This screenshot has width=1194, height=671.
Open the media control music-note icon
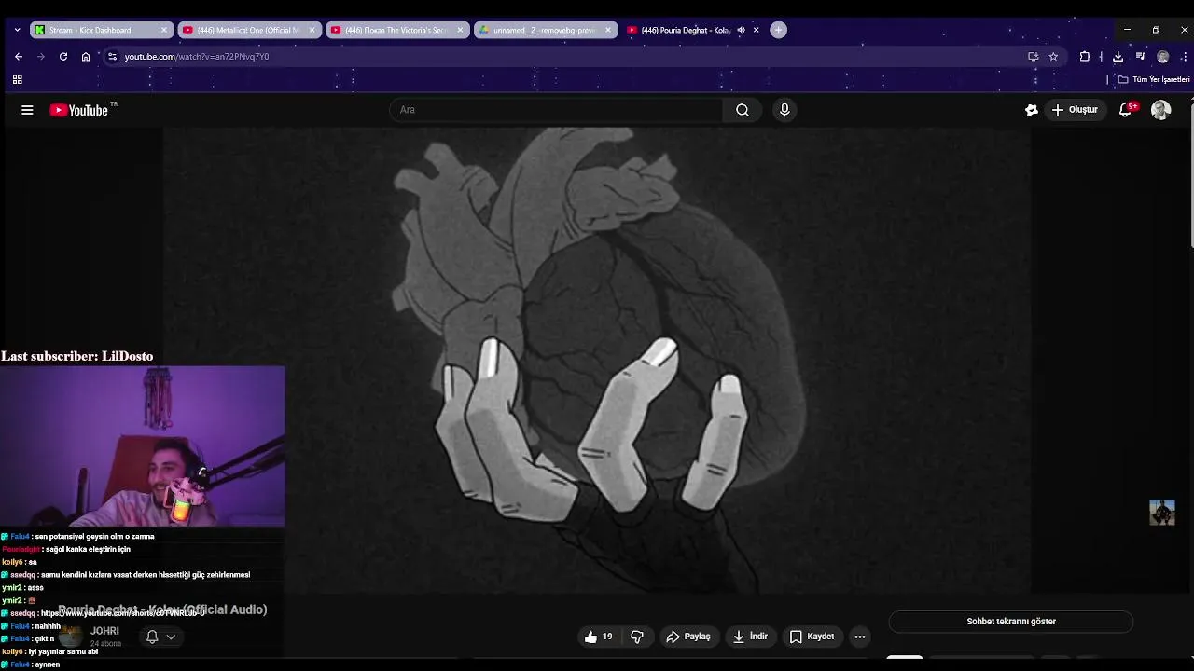coord(1140,56)
